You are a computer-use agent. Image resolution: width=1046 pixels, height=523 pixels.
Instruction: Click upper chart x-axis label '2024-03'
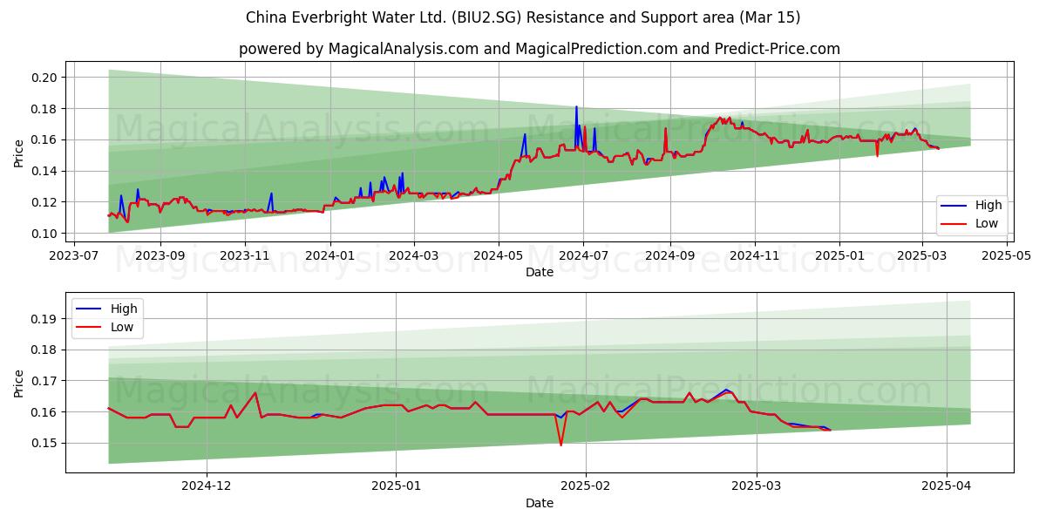(413, 257)
